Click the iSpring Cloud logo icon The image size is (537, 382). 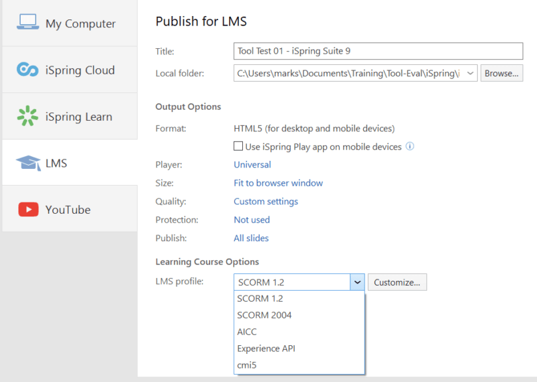tap(28, 70)
